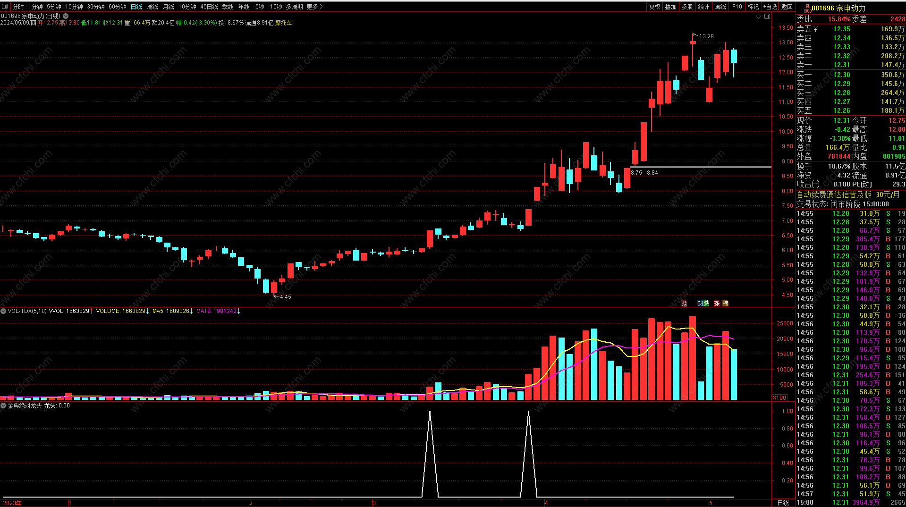Click the 多股 multi-stock button

click(687, 7)
